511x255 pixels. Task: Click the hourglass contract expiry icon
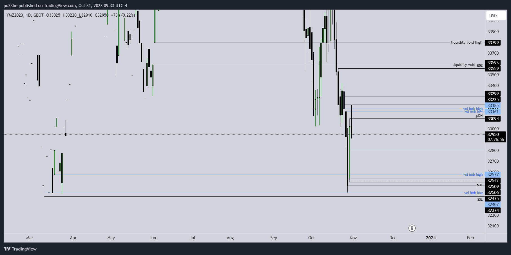tap(412, 228)
